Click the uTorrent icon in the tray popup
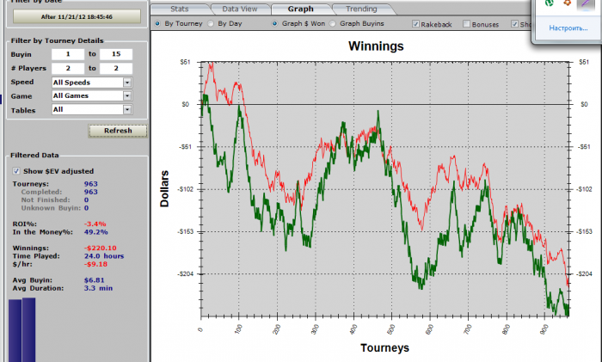 coord(549,3)
